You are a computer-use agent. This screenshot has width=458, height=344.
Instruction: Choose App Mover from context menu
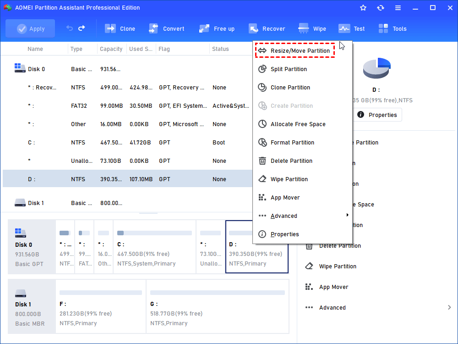302,197
